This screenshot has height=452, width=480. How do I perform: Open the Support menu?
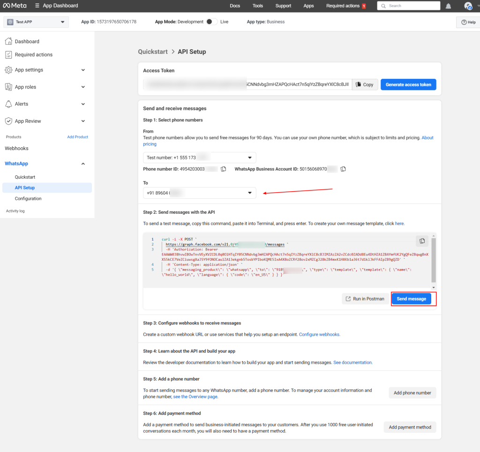(x=283, y=6)
